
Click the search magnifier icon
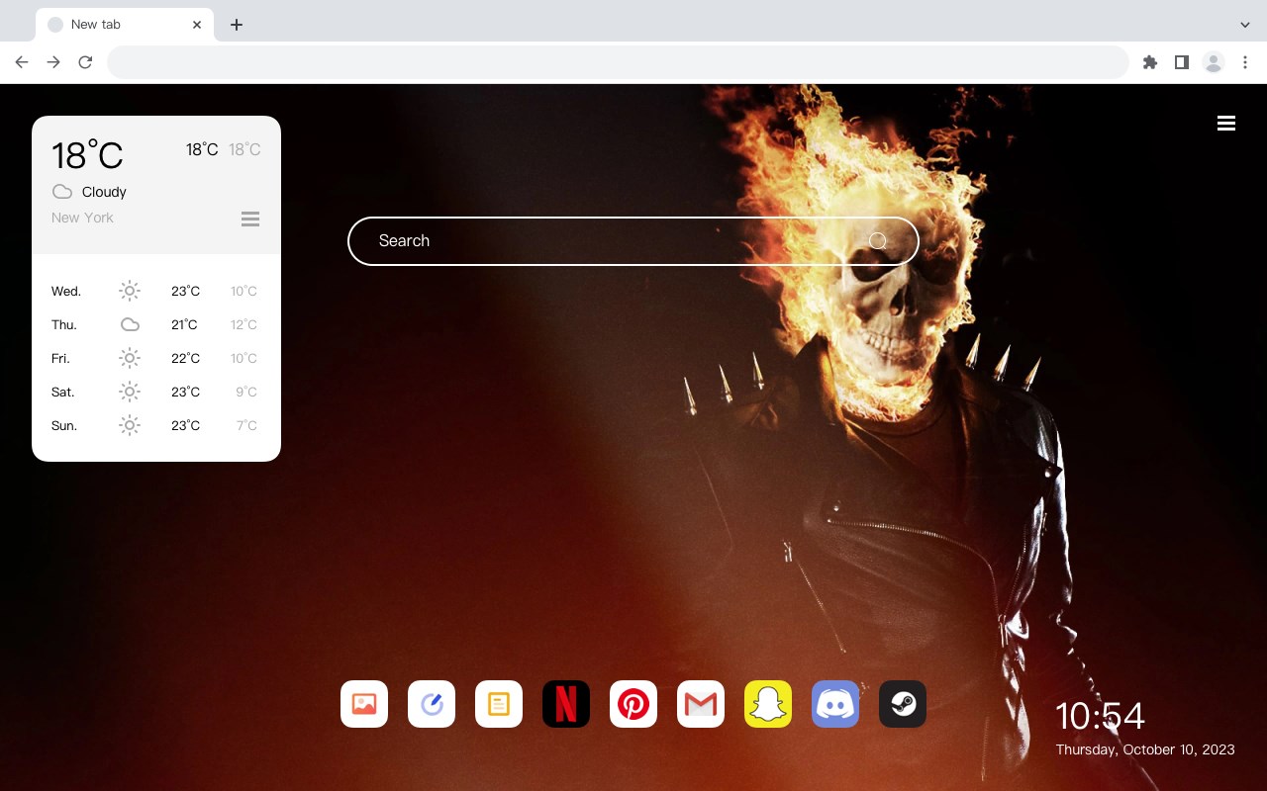click(x=878, y=241)
